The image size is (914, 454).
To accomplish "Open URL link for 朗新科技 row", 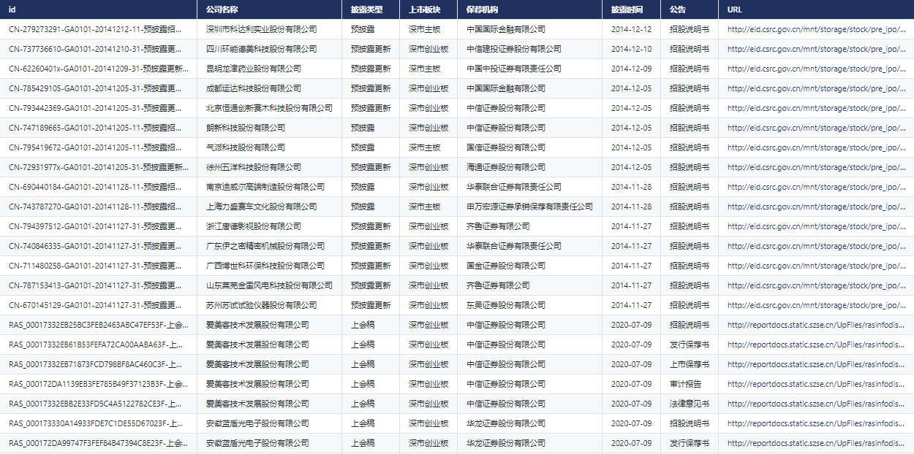I will (816, 128).
